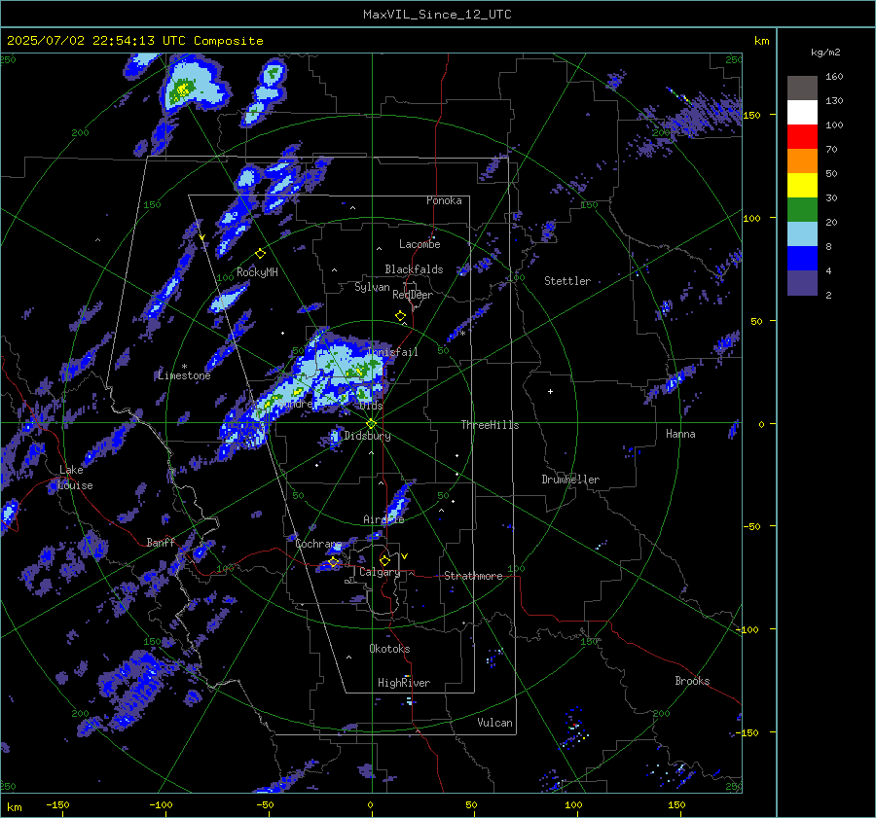The image size is (876, 818).
Task: Click the RockyMH map label
Action: 257,272
